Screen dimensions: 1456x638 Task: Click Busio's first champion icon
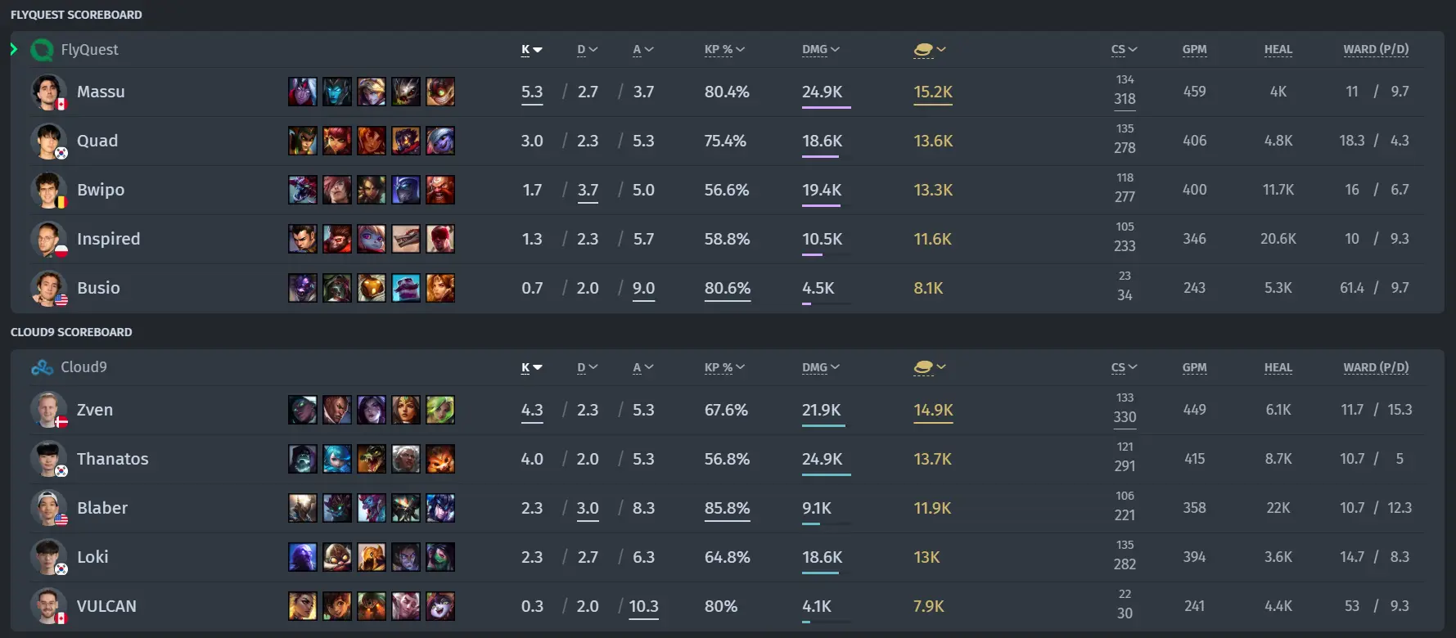[x=303, y=288]
